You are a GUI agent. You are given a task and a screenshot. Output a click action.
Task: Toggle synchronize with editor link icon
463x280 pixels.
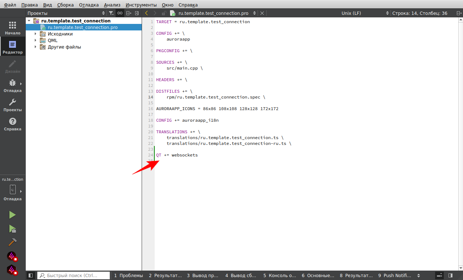pyautogui.click(x=120, y=13)
